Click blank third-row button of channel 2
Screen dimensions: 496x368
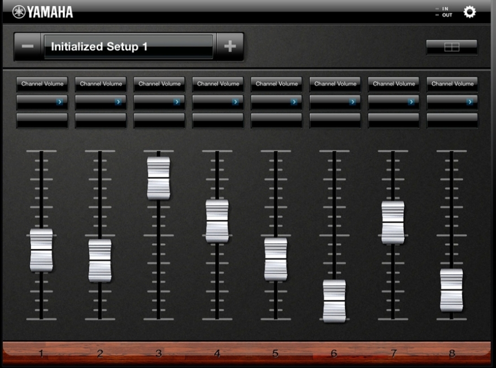[101, 120]
